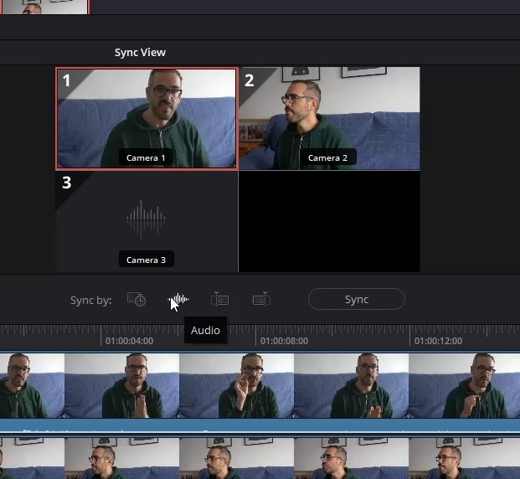The height and width of the screenshot is (479, 520).
Task: Select the top track's audio waveform strip
Action: coord(260,426)
